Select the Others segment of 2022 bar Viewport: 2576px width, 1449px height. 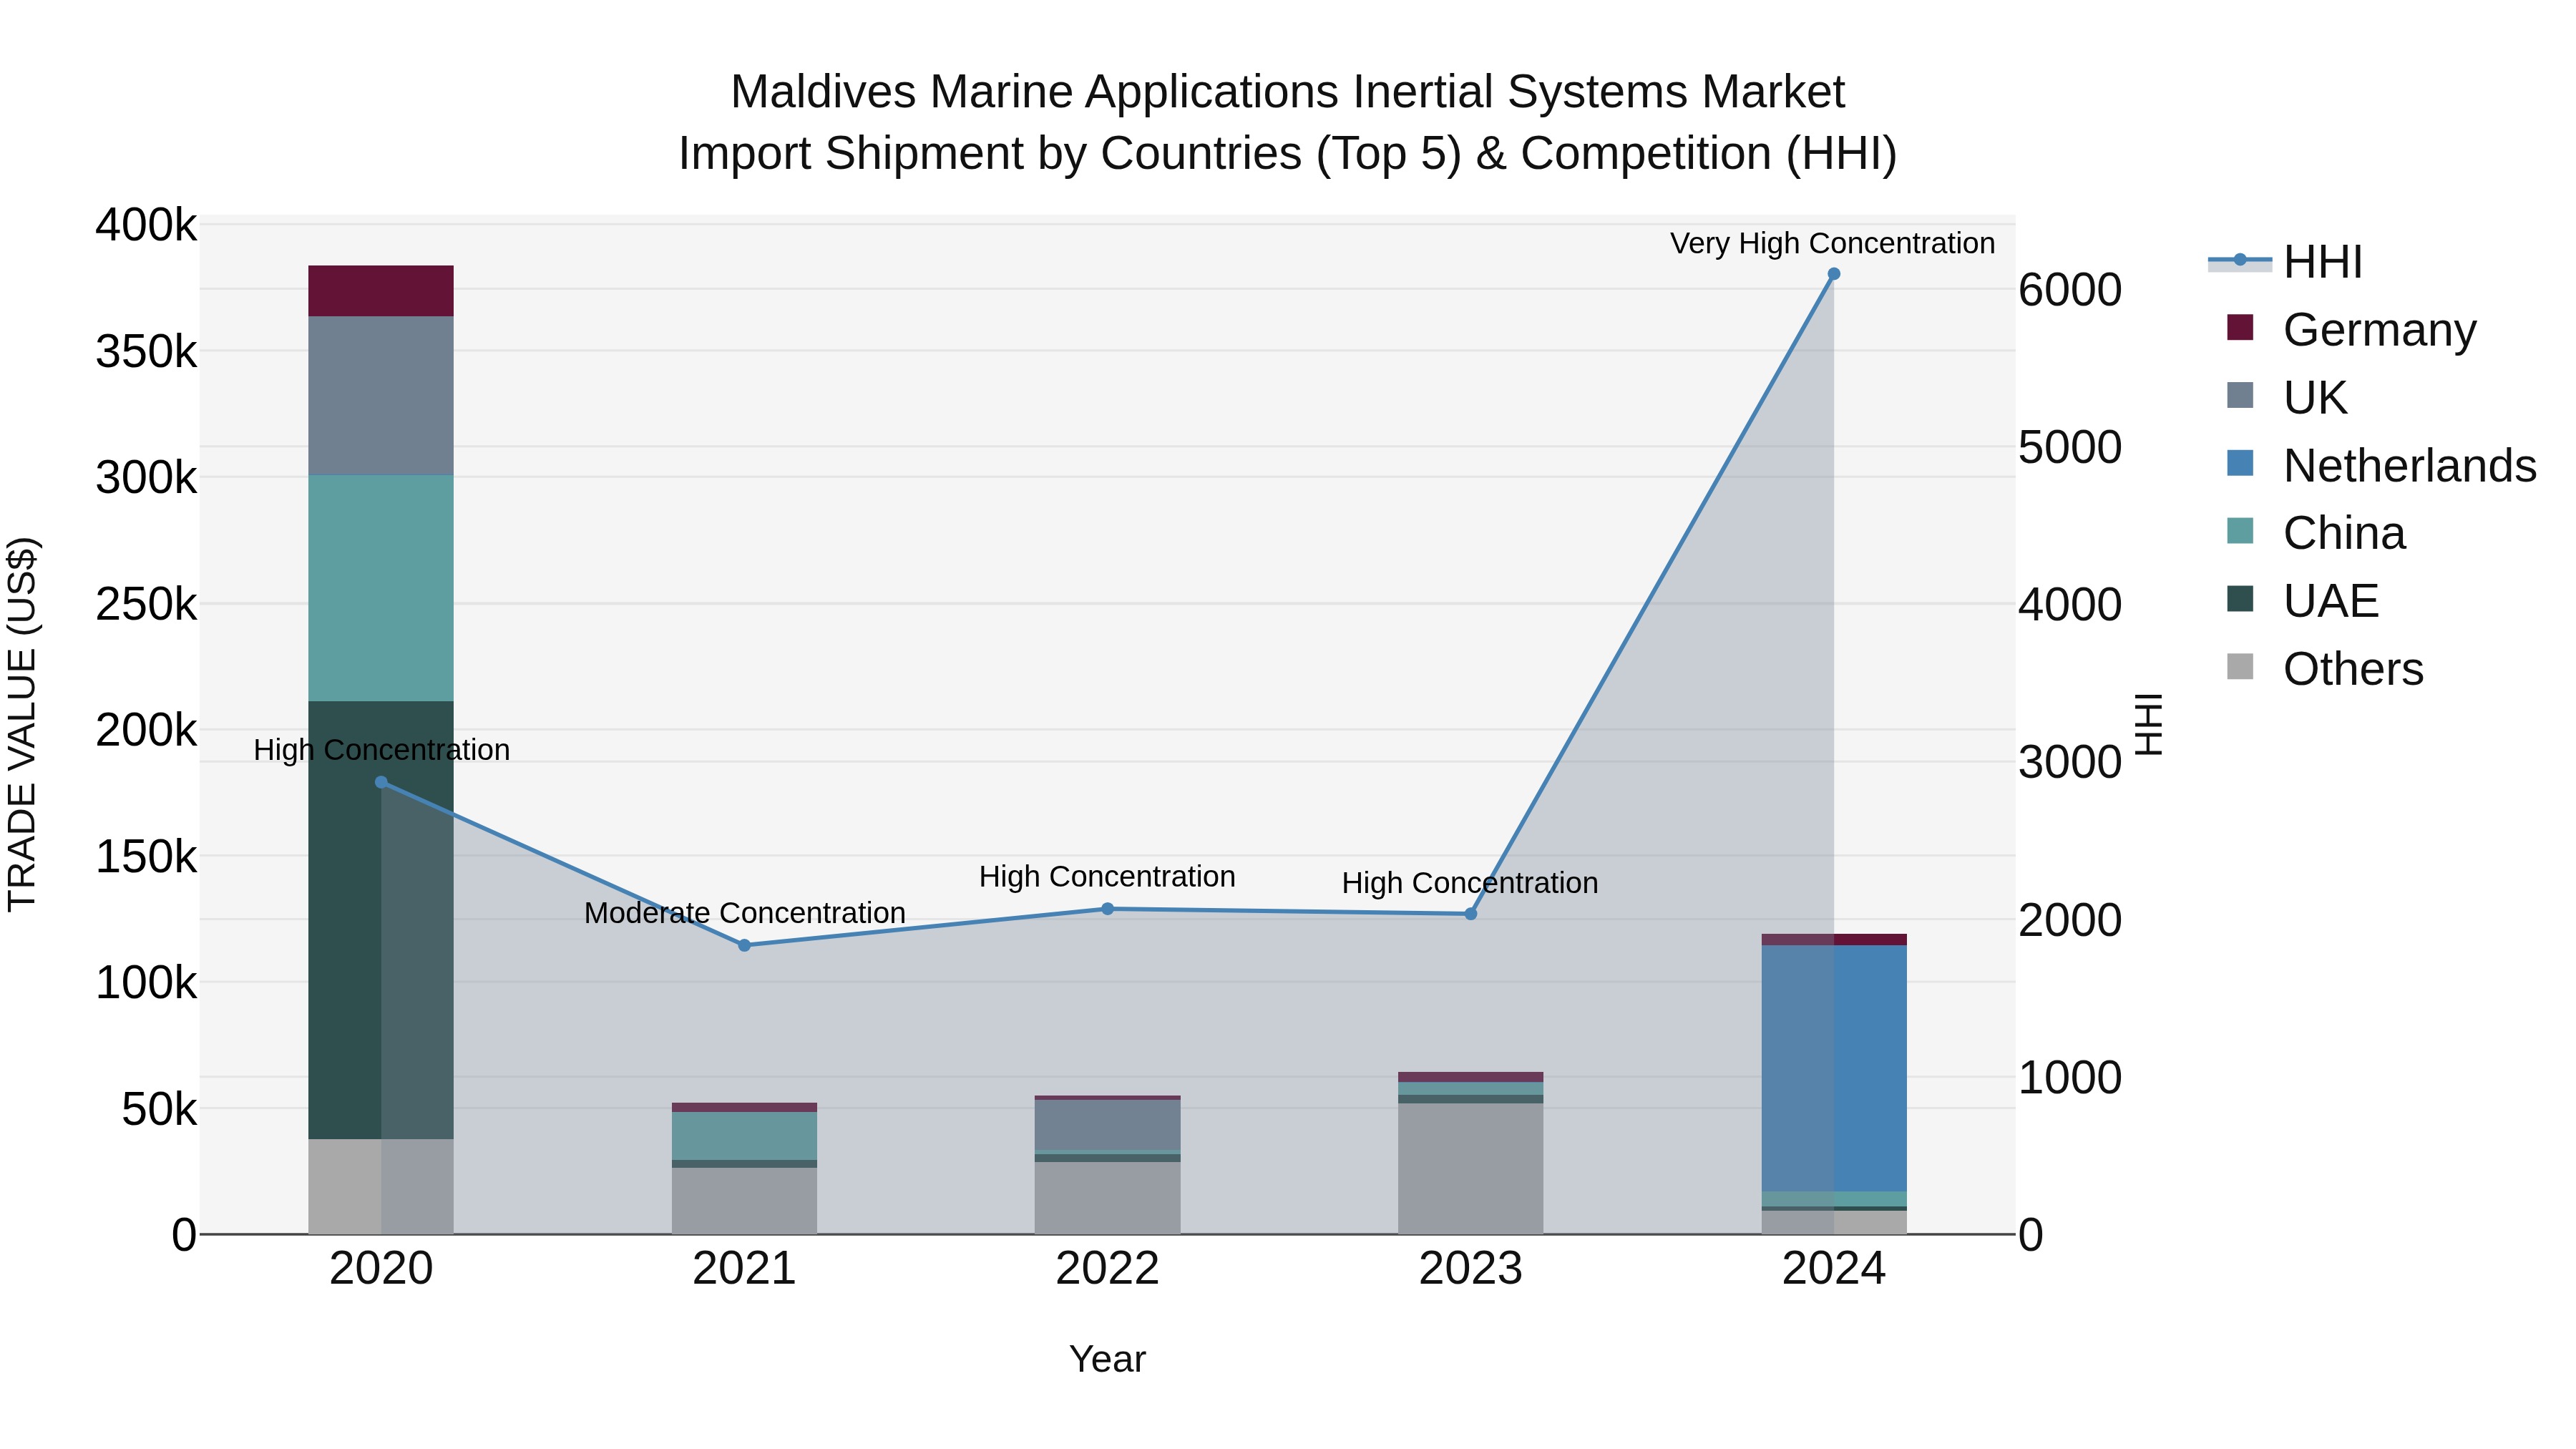tap(1107, 1198)
